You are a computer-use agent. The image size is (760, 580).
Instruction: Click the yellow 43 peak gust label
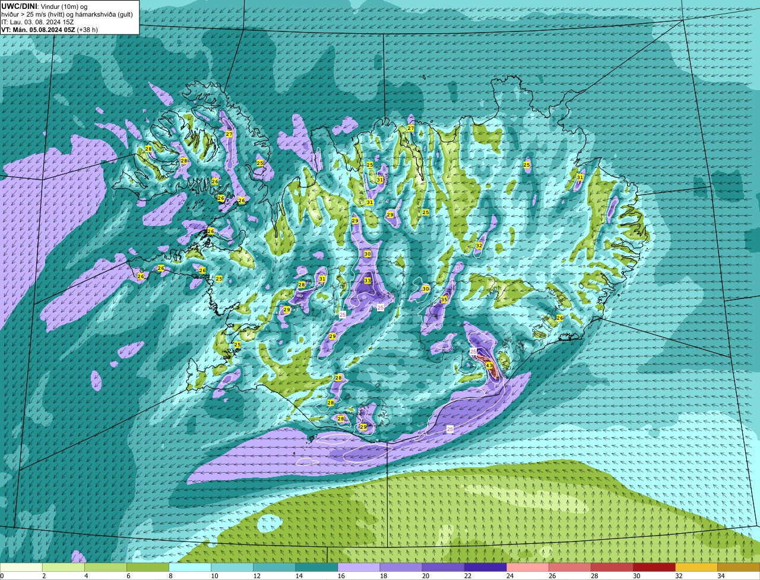pos(489,365)
